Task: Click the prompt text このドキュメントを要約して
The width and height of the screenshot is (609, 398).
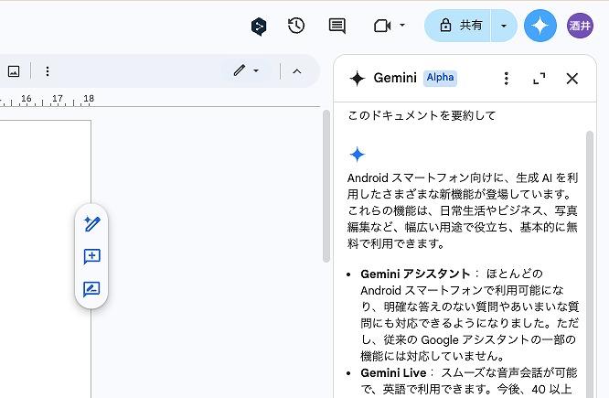Action: pyautogui.click(x=422, y=115)
